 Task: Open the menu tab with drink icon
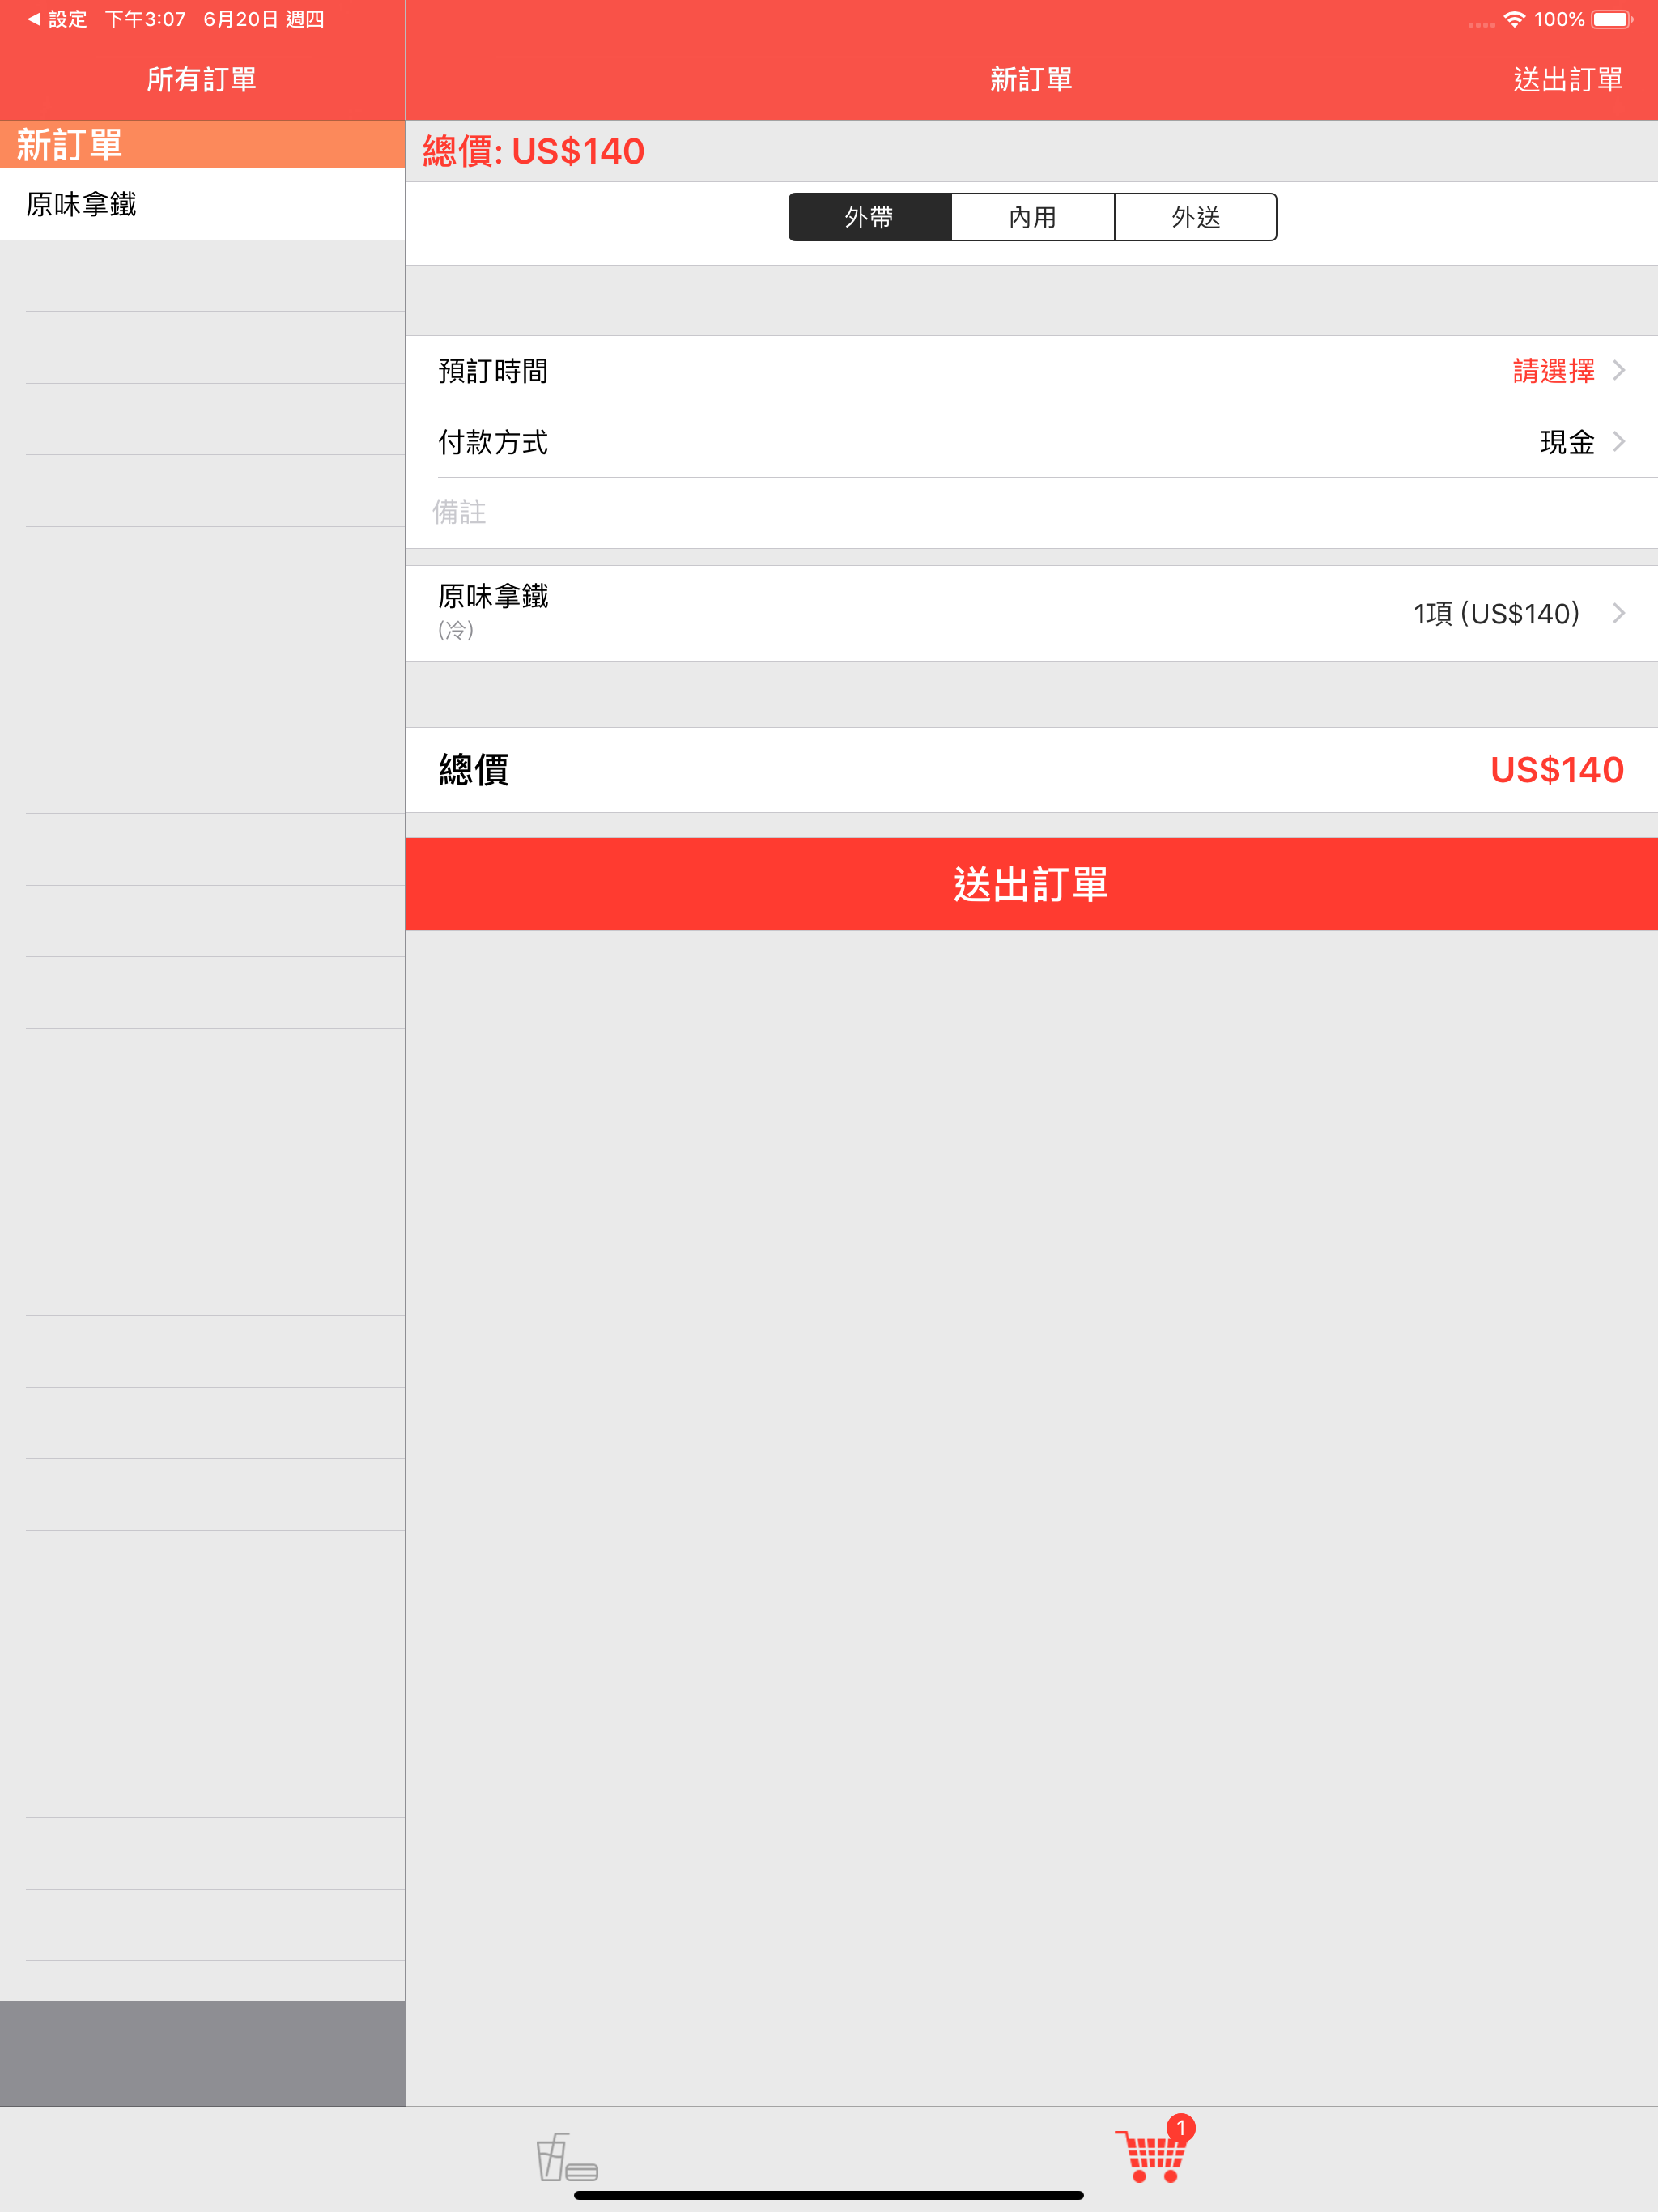pyautogui.click(x=567, y=2158)
